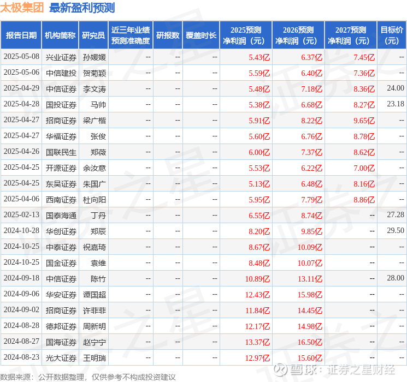
Task: Select analyst 杜向阳
Action: pos(94,200)
